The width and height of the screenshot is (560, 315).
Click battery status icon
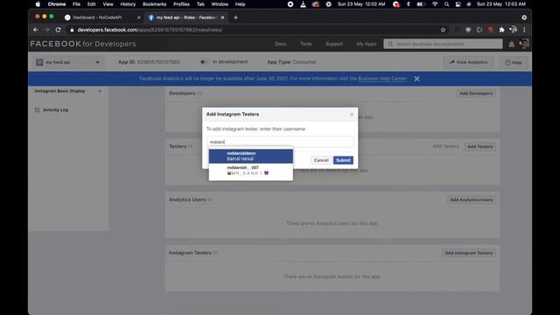(x=421, y=4)
